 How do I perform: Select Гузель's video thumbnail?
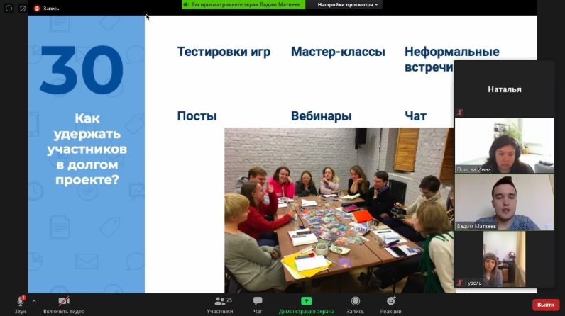tap(504, 259)
